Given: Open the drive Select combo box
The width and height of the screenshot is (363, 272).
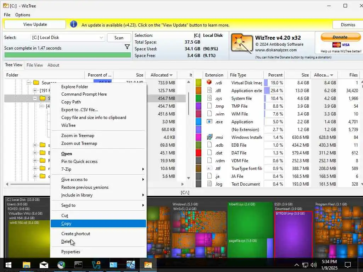Looking at the screenshot, I should [x=68, y=38].
